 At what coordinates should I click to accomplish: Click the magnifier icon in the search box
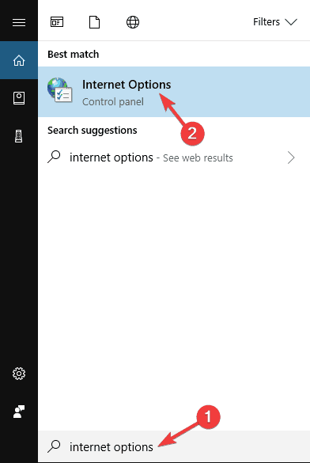point(54,446)
